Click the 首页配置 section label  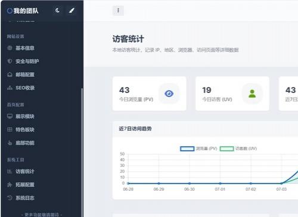point(15,105)
